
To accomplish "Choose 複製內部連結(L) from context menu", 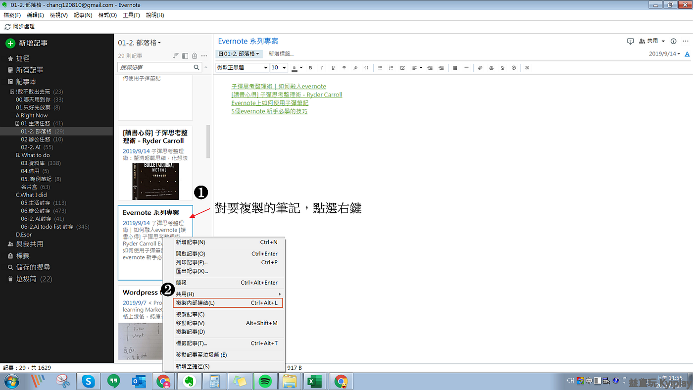I will point(229,303).
